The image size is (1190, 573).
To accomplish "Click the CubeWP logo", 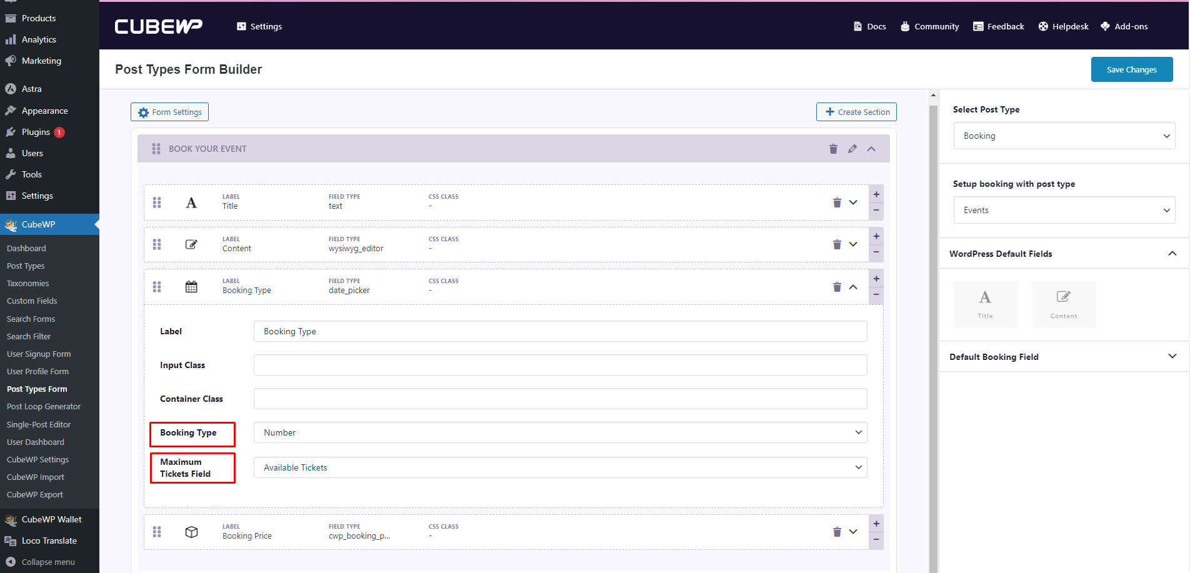I will [158, 26].
